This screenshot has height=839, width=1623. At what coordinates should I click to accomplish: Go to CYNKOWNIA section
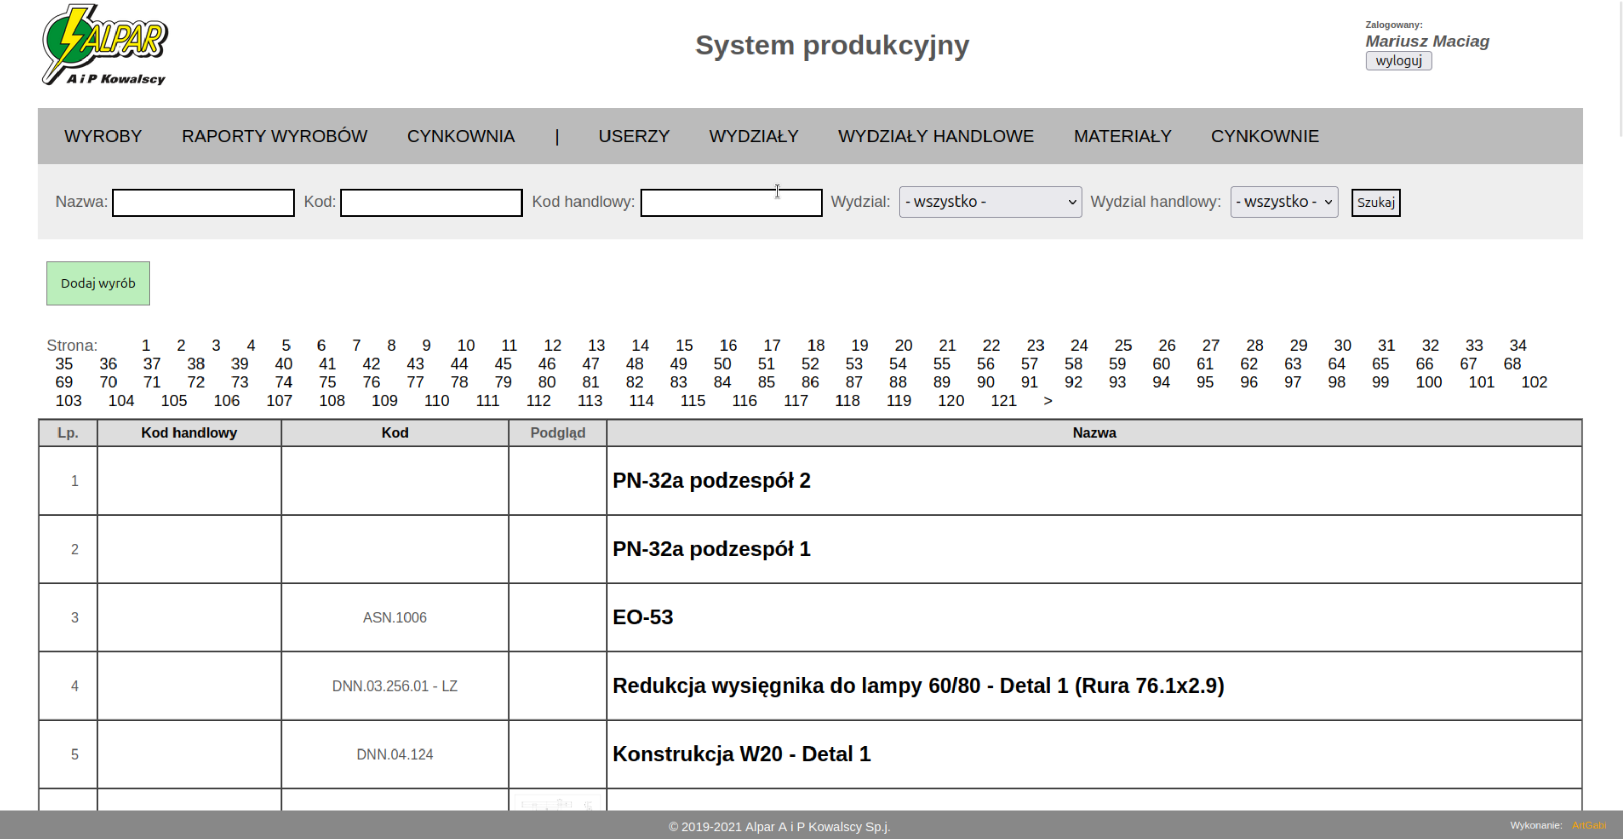click(460, 136)
